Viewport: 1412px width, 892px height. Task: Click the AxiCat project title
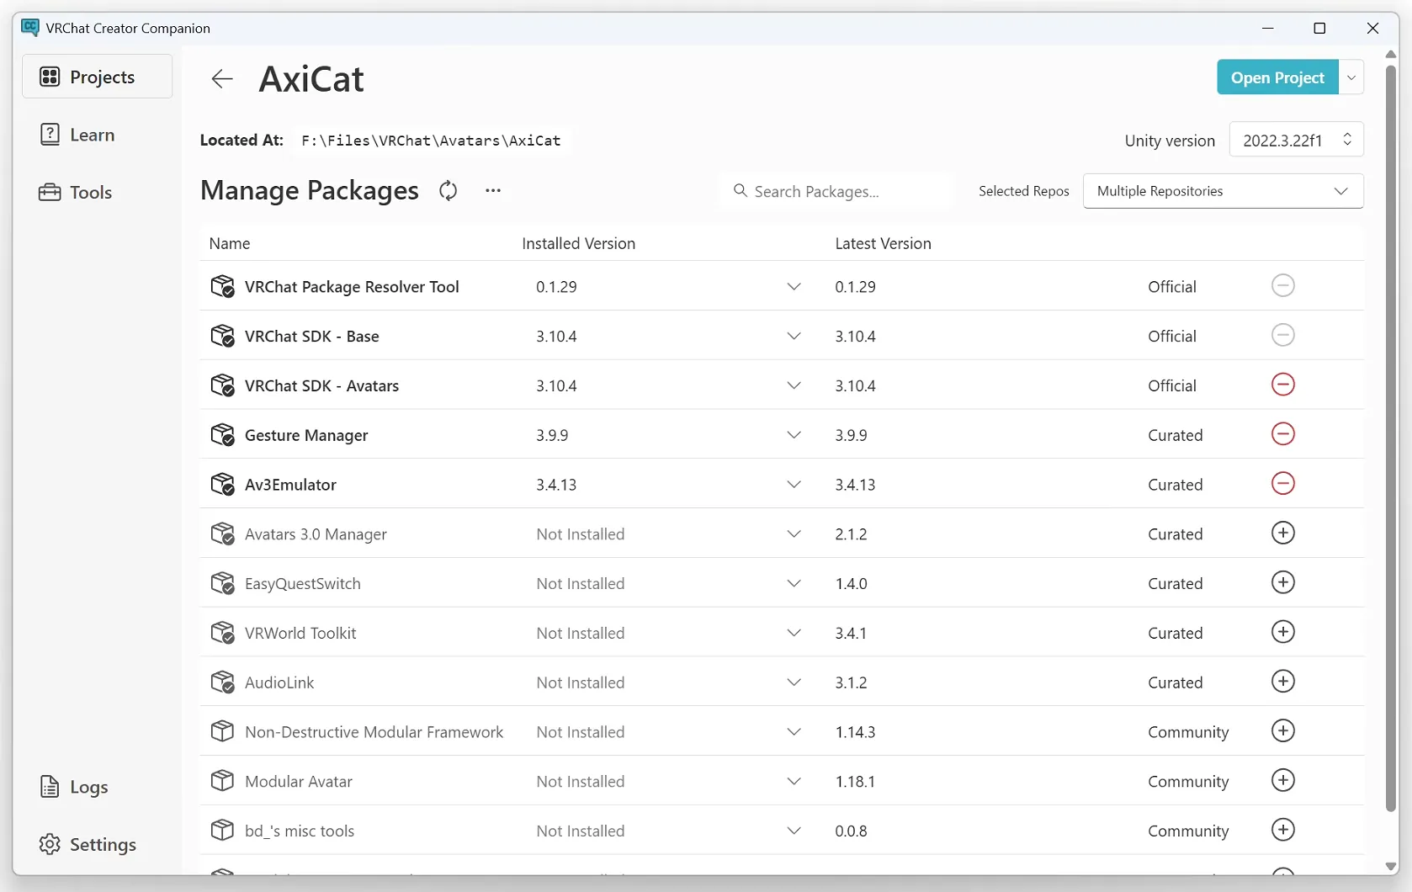pos(311,79)
